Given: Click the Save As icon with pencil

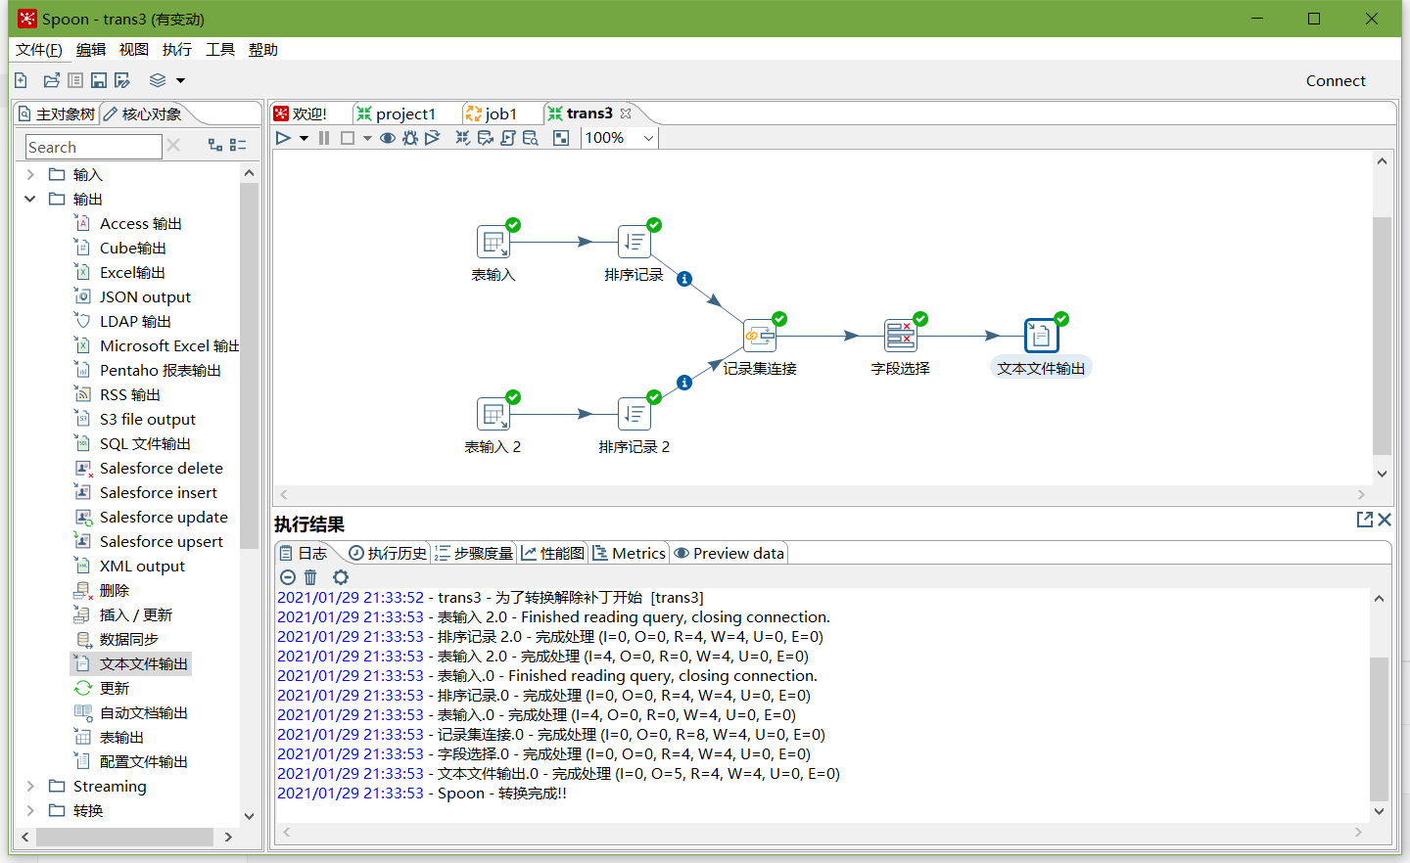Looking at the screenshot, I should tap(122, 80).
